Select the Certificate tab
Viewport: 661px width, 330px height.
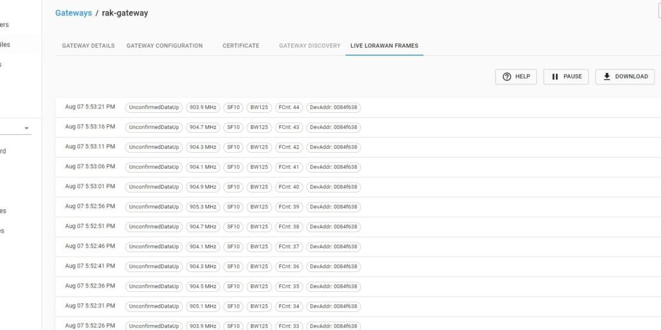click(x=241, y=46)
